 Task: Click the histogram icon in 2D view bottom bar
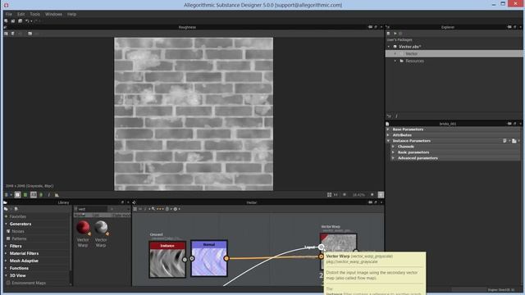[x=57, y=195]
